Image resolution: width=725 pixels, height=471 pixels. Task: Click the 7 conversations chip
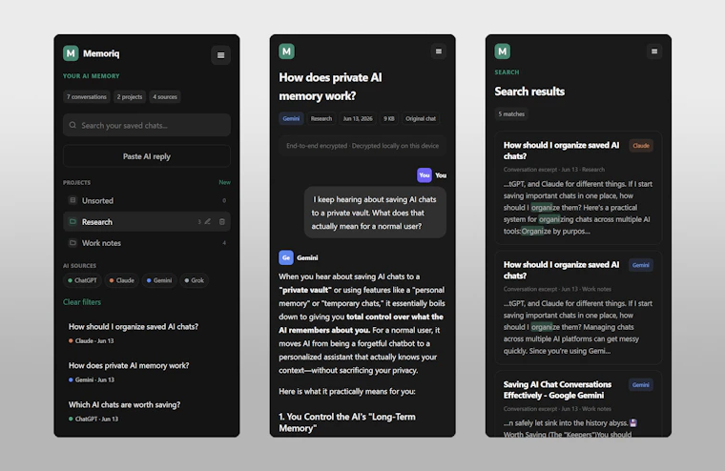pos(87,96)
